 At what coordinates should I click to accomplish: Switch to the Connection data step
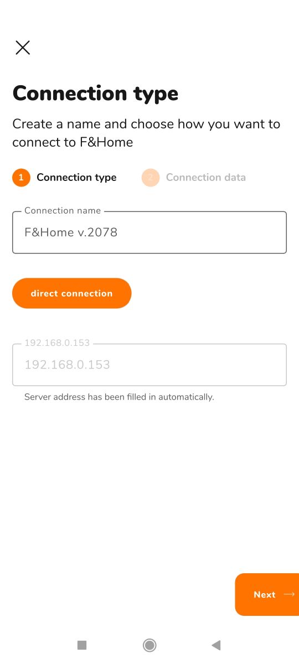[206, 178]
